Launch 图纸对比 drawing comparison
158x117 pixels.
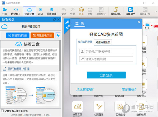point(116,11)
